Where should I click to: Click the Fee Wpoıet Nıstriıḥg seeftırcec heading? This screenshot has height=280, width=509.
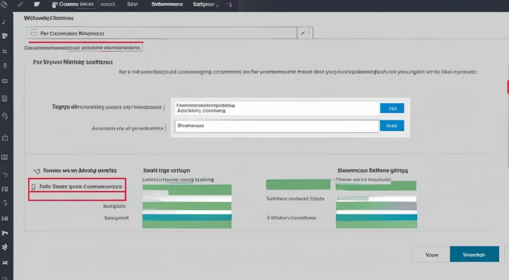pyautogui.click(x=73, y=62)
